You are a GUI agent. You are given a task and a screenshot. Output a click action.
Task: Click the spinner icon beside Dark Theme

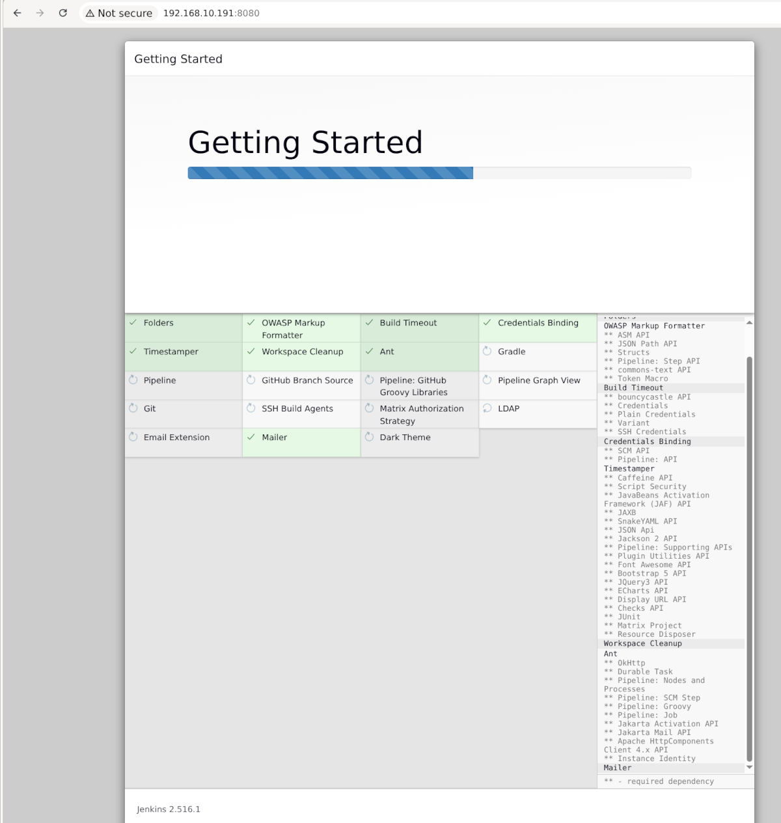pos(369,437)
